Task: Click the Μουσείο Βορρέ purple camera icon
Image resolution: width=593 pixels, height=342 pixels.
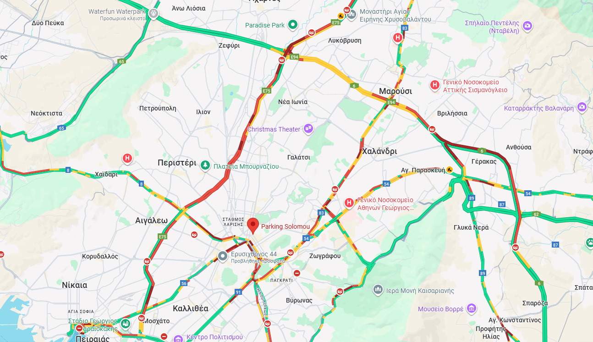Action: click(x=472, y=309)
